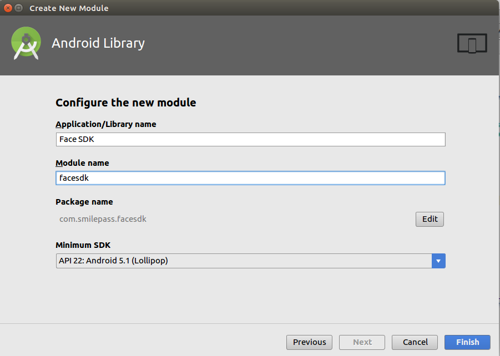Edit the package name

(430, 219)
